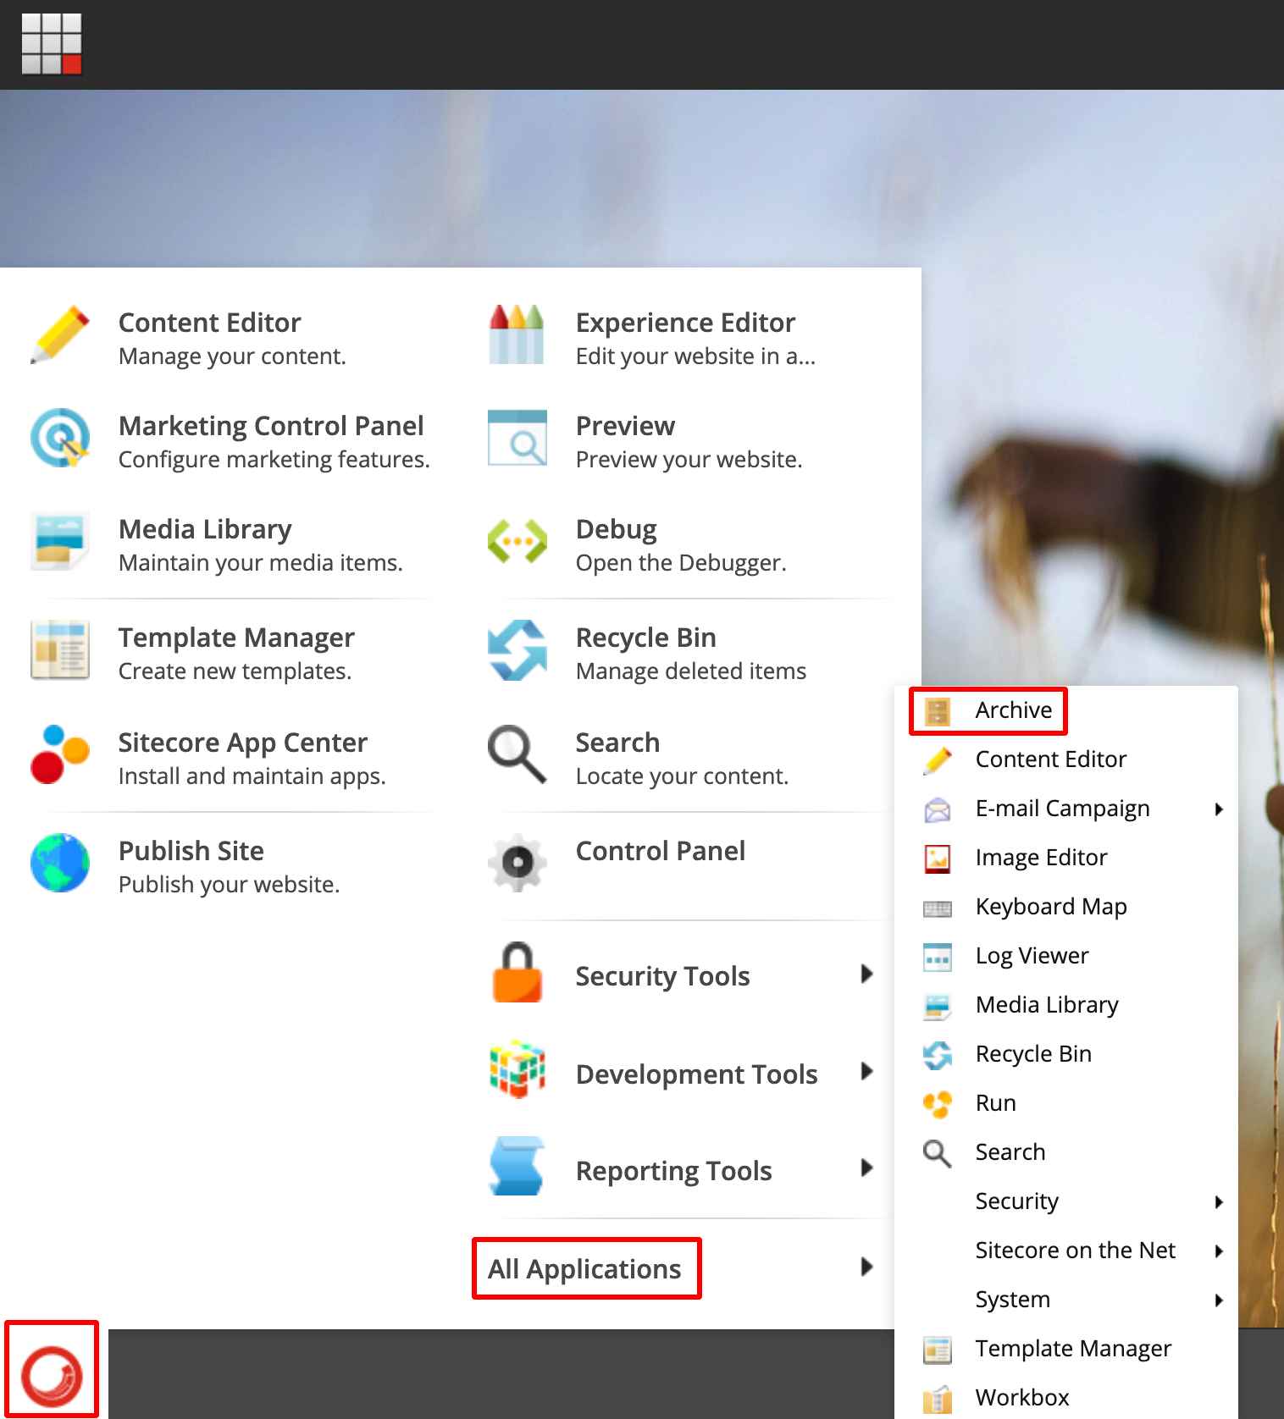This screenshot has height=1419, width=1284.
Task: Click the Recycle Bin blue arrows icon
Action: (517, 650)
